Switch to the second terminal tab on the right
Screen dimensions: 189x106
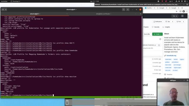click(104, 14)
